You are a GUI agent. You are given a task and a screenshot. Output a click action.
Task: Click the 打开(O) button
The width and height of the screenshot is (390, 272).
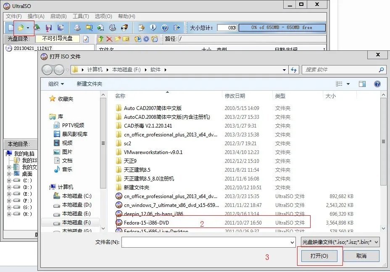point(319,256)
